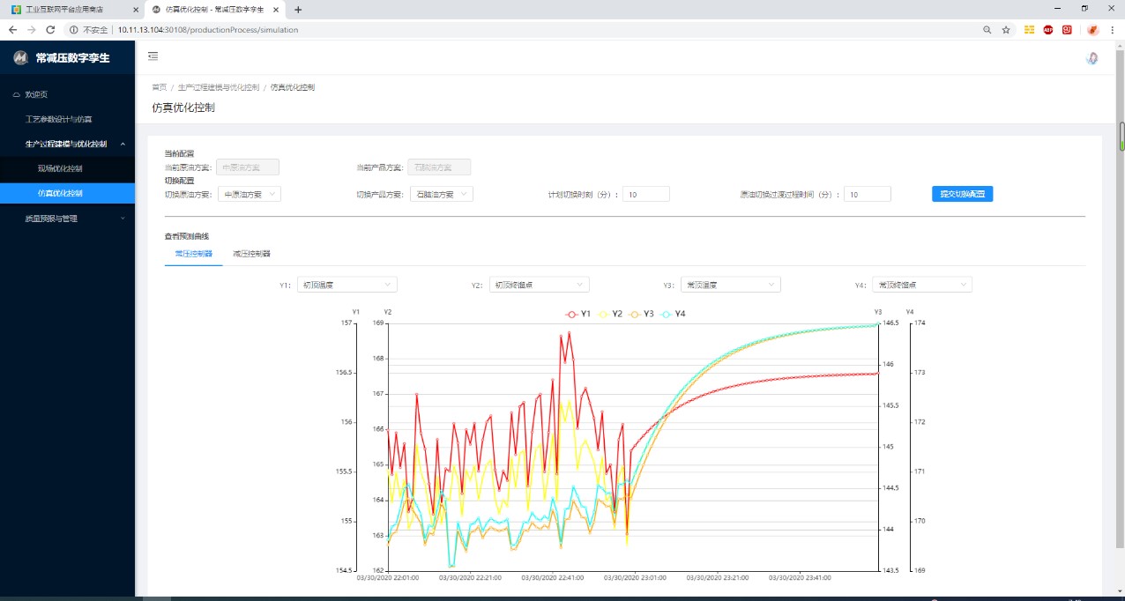1125x601 pixels.
Task: Open a new browser tab with plus icon
Action: (x=298, y=10)
